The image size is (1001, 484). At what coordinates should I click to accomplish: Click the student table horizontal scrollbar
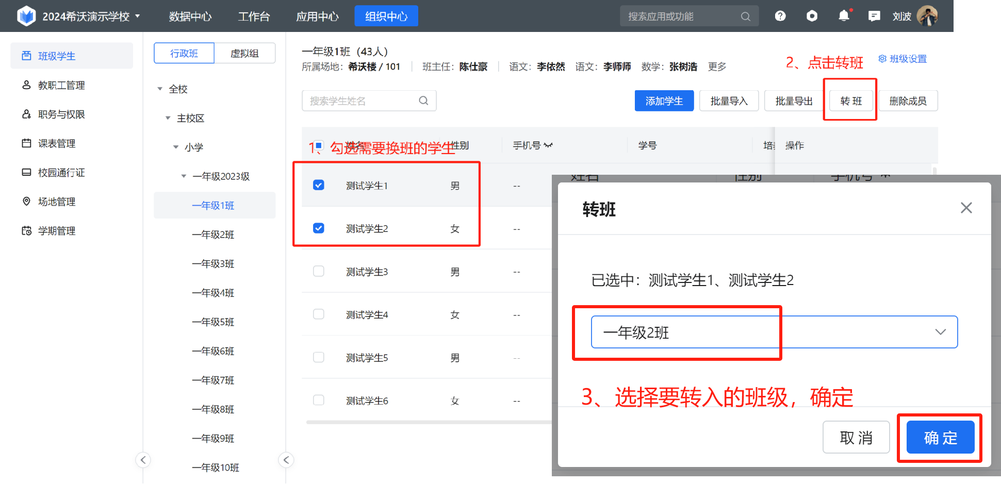pos(429,422)
